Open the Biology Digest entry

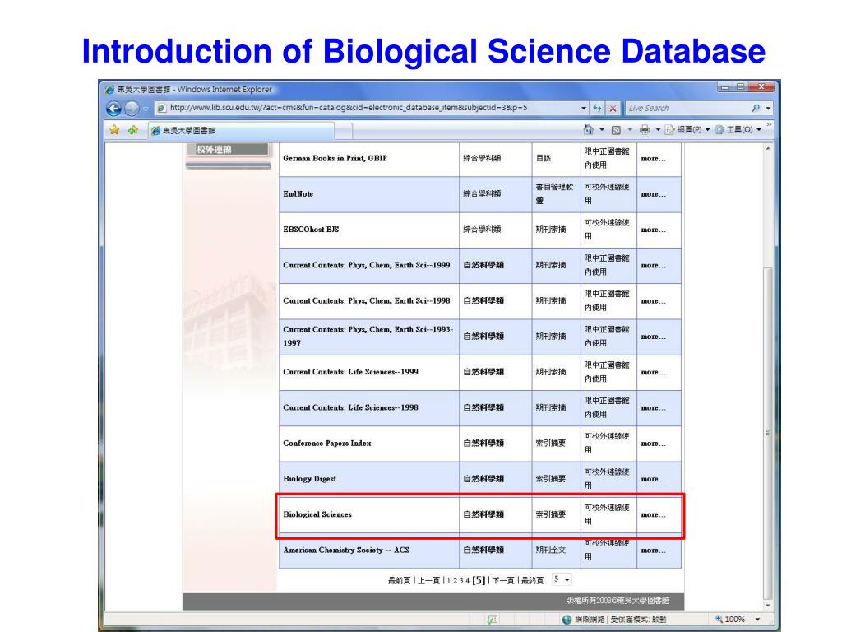point(310,479)
